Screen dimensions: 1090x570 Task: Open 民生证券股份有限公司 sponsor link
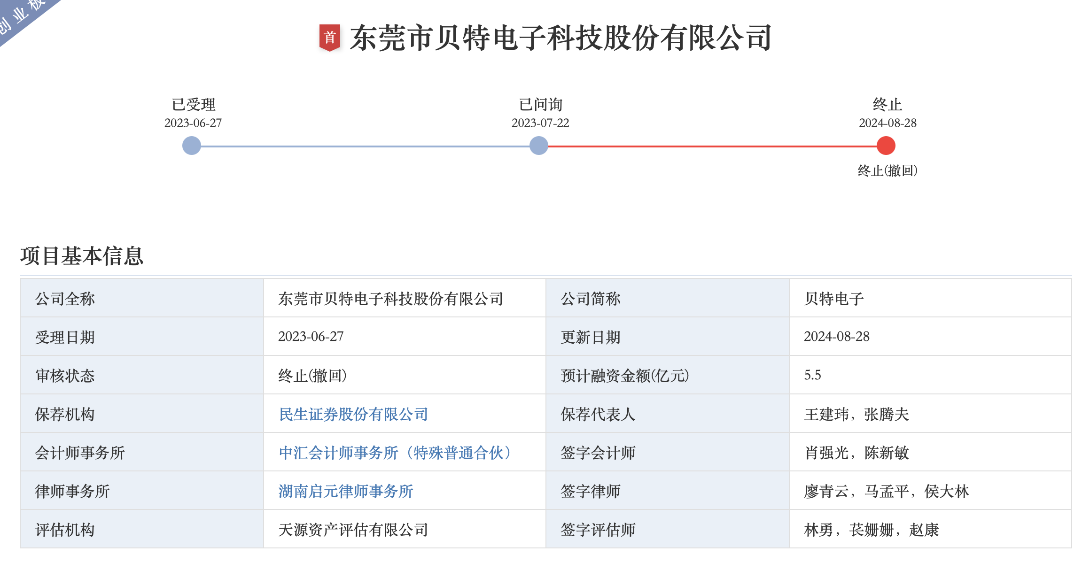pyautogui.click(x=353, y=414)
